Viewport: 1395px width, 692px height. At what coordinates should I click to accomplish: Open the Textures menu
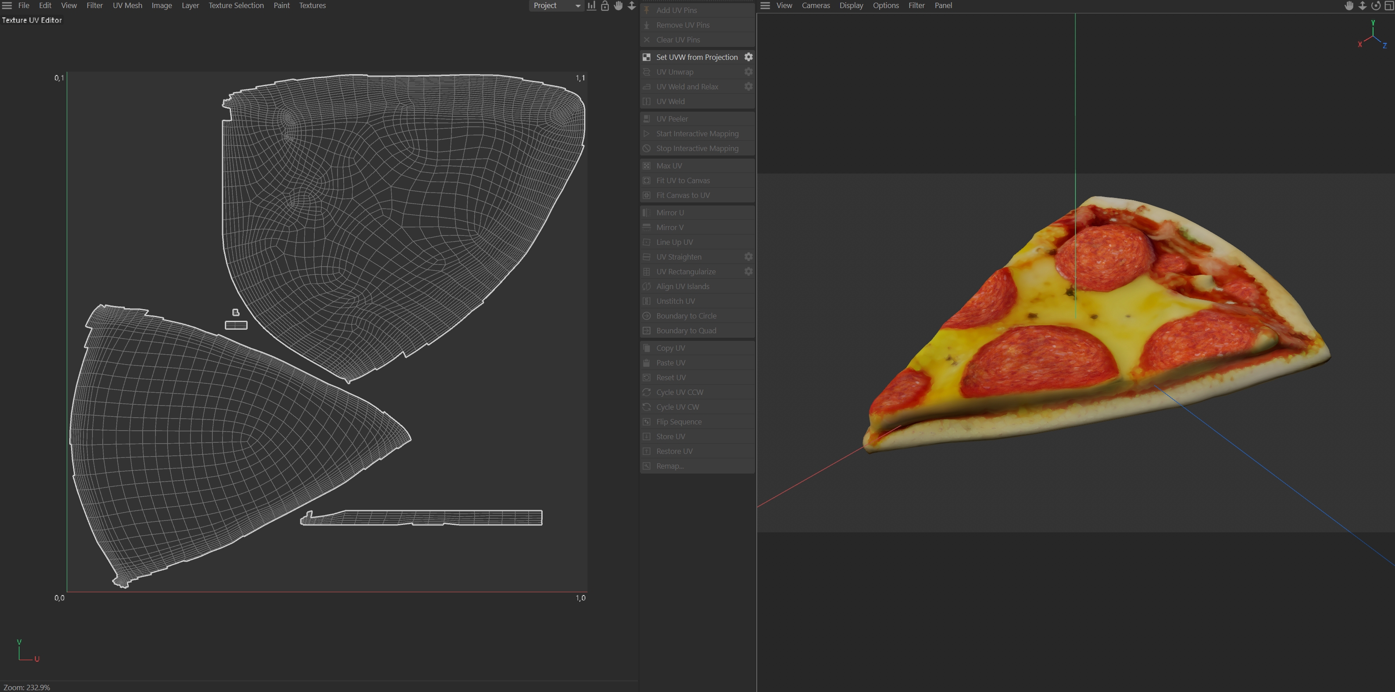[x=312, y=5]
